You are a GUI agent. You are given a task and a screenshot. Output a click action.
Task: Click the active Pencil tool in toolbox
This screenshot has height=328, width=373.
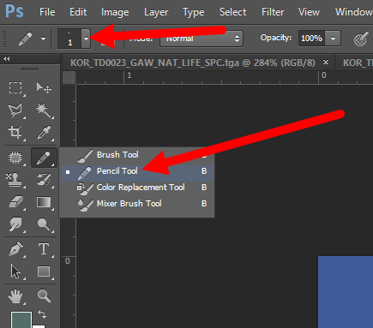44,158
